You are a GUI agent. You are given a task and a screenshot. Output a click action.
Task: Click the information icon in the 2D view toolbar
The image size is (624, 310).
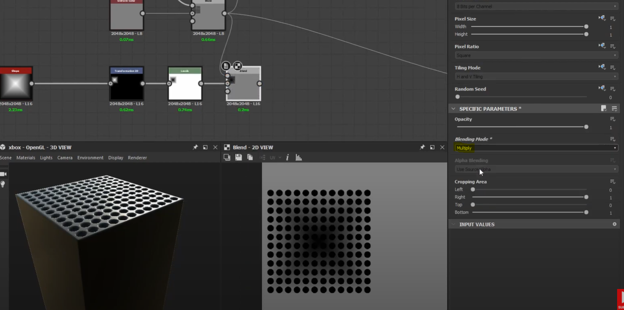(x=287, y=157)
